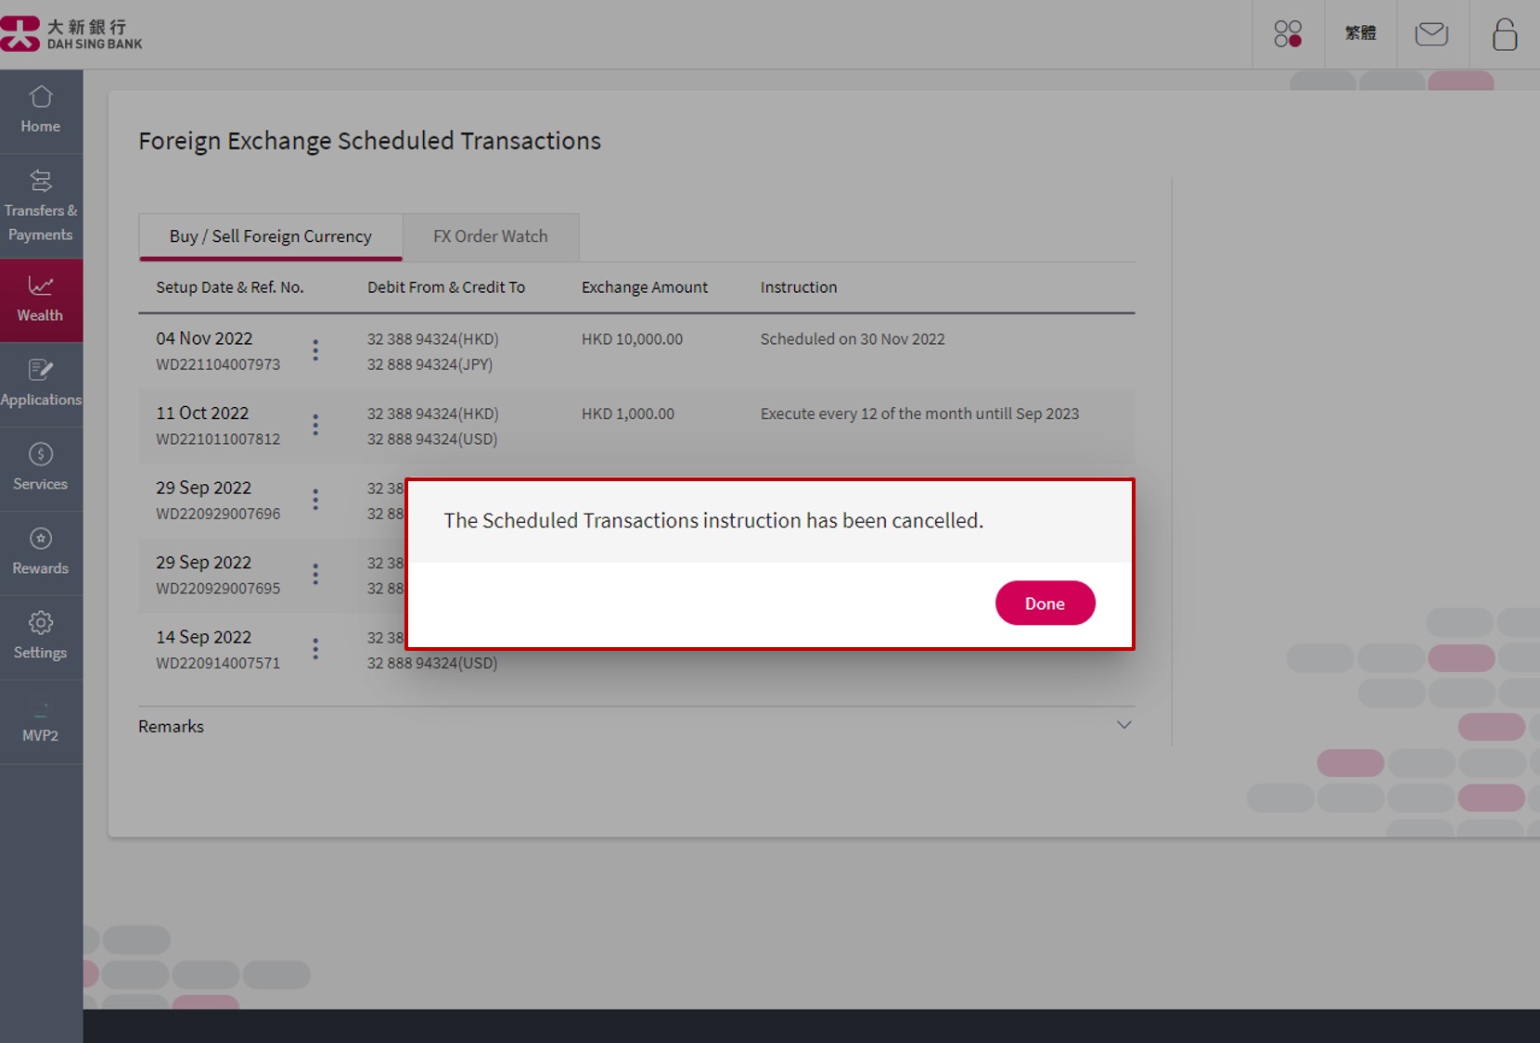Click the page title 'Foreign Exchange Scheduled Transactions'
The height and width of the screenshot is (1043, 1540).
coord(369,141)
